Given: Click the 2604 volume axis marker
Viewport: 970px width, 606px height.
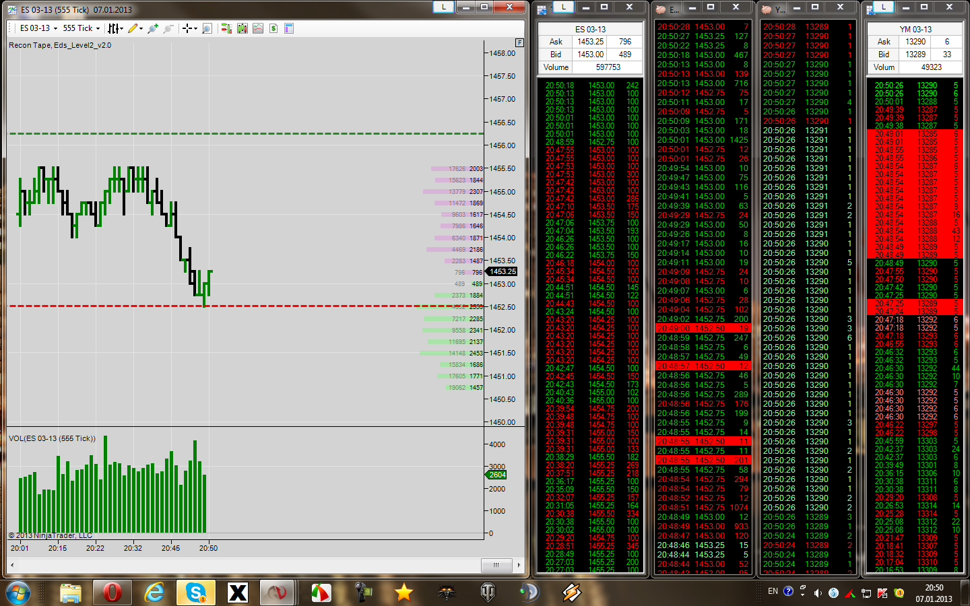Looking at the screenshot, I should pos(496,475).
